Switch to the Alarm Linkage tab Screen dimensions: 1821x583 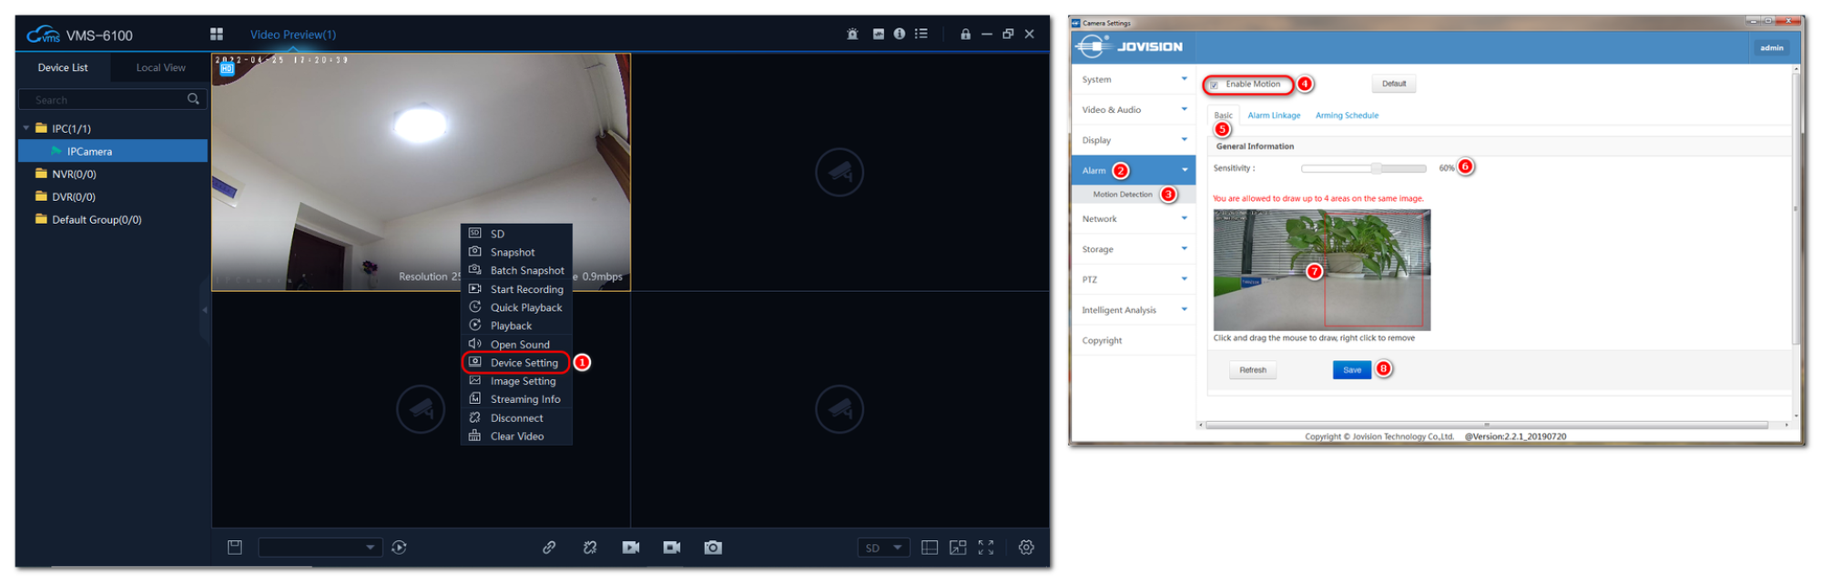[x=1274, y=116]
